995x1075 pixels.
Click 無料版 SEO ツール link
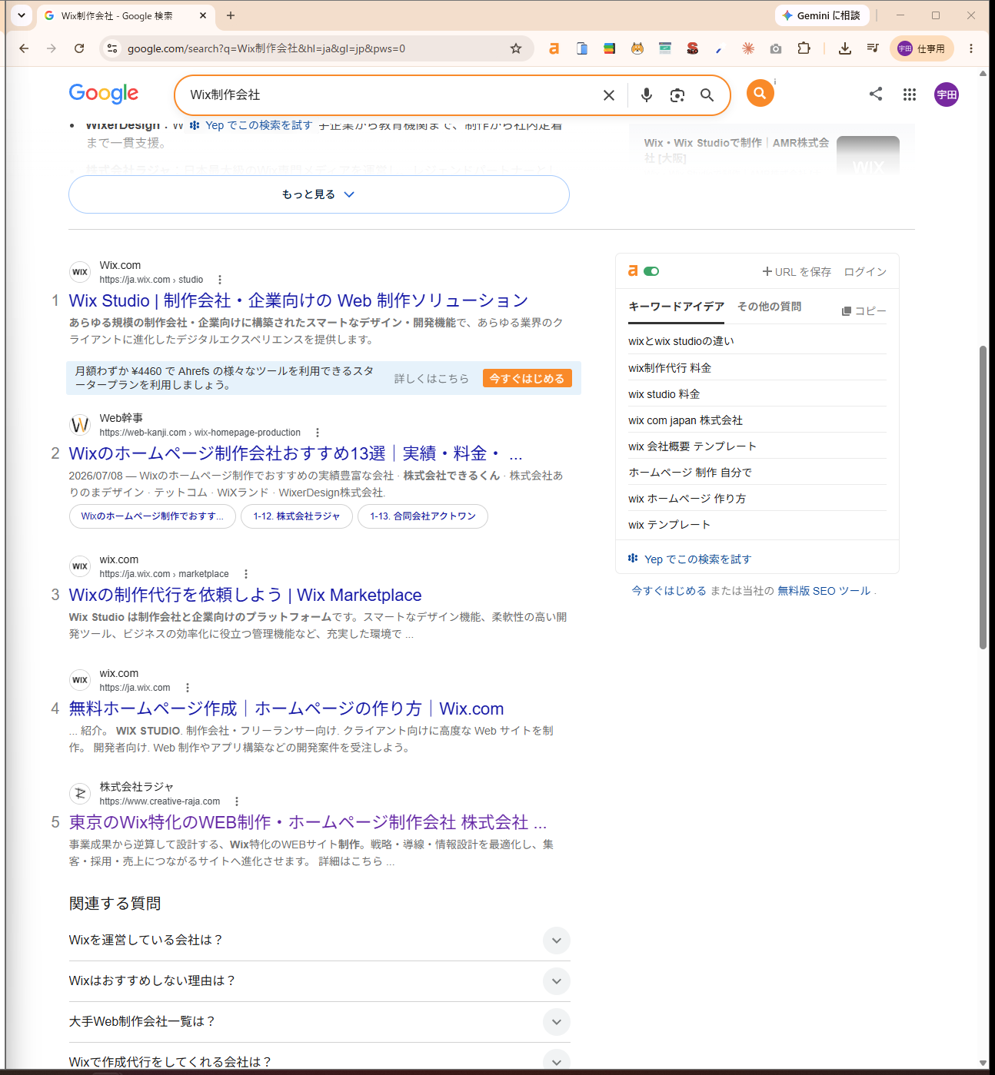coord(824,591)
